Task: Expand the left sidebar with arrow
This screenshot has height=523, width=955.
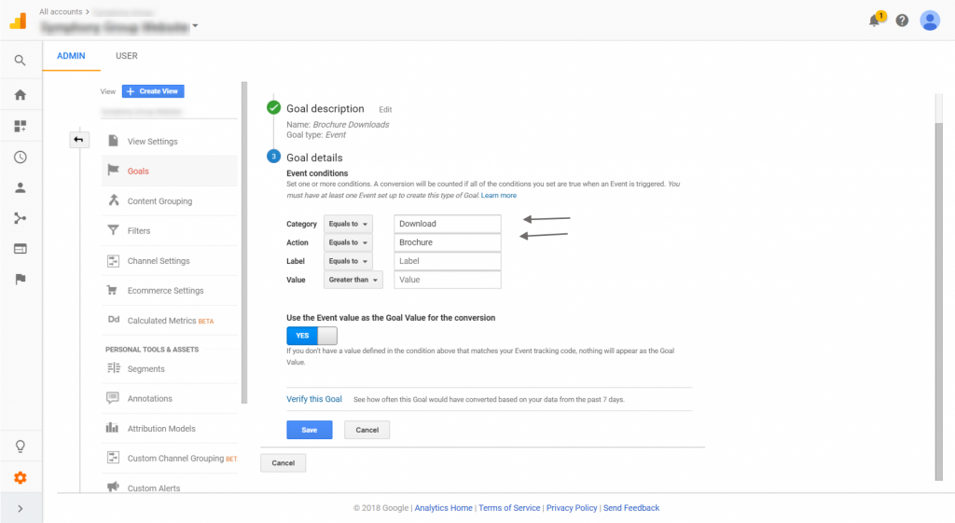Action: (21, 508)
